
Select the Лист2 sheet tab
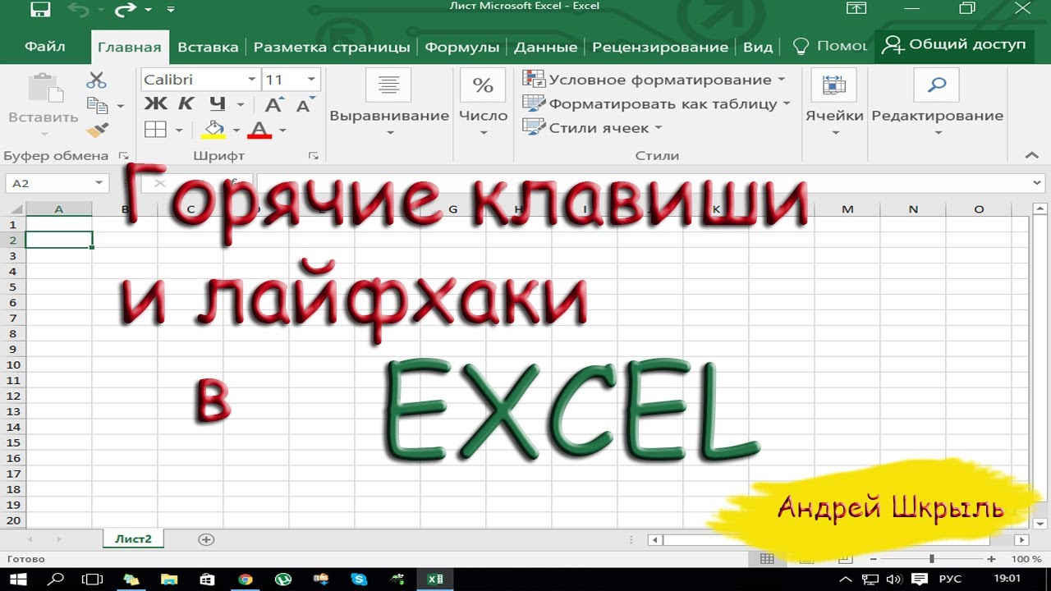(x=133, y=539)
